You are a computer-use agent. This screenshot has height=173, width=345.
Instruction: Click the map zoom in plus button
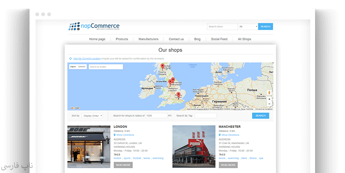pyautogui.click(x=269, y=99)
